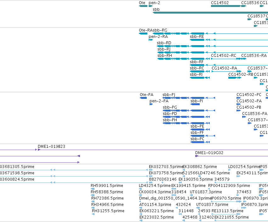Select the sbb-RH transcript
The image size is (268, 222).
184,59
